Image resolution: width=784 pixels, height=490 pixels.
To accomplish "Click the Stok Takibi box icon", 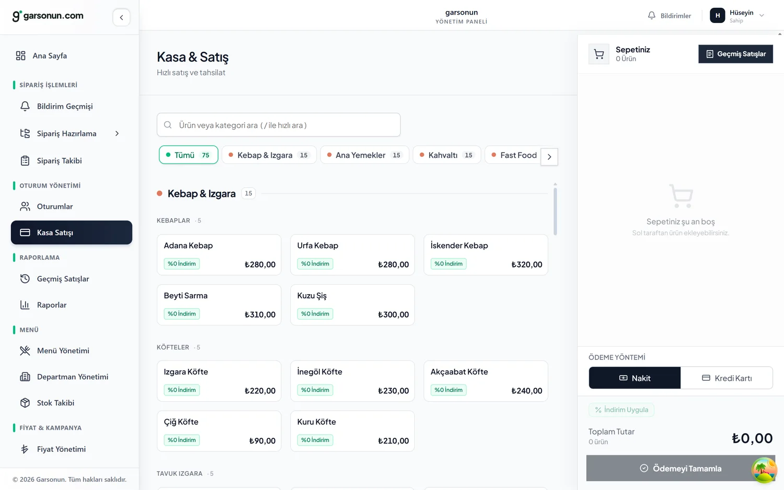I will tap(25, 403).
